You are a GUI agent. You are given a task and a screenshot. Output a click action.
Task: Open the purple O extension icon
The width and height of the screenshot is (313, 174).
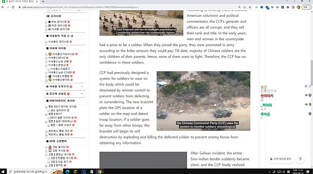tap(277, 7)
